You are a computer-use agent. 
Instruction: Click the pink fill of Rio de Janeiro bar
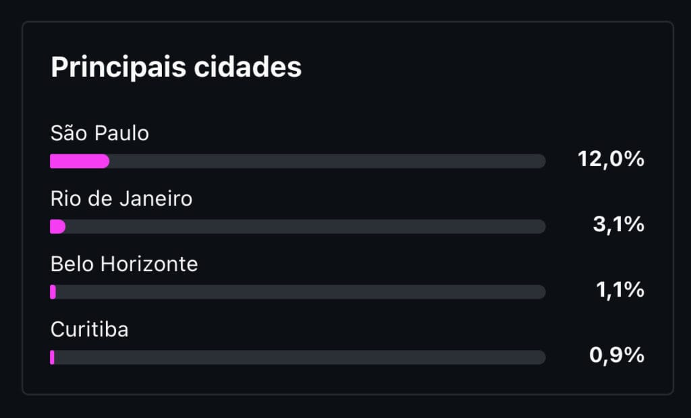[x=57, y=227]
